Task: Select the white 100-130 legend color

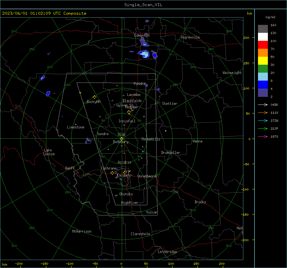Action: (263, 37)
